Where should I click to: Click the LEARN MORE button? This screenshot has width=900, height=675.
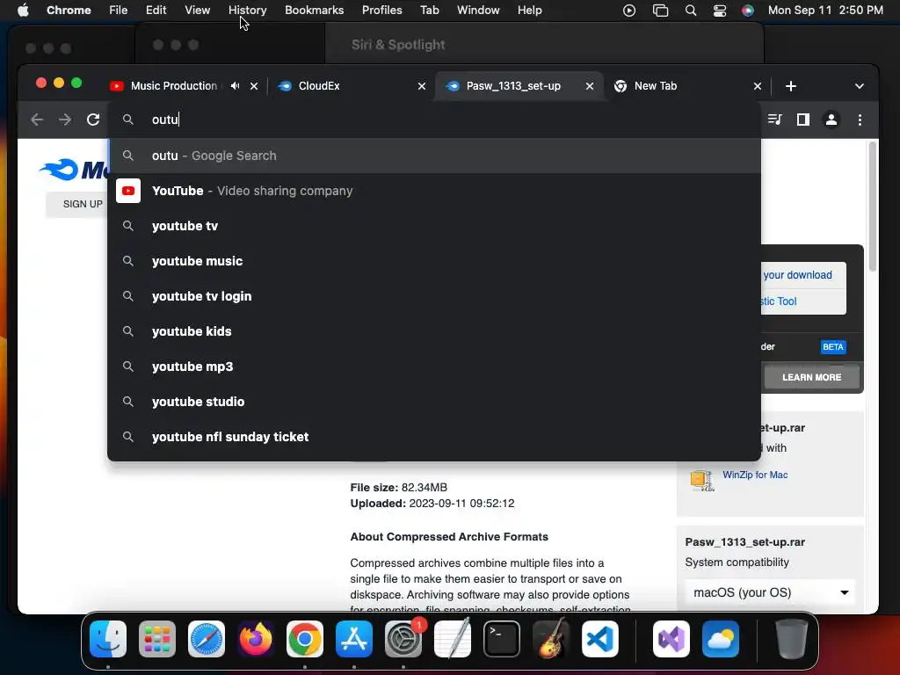click(811, 377)
